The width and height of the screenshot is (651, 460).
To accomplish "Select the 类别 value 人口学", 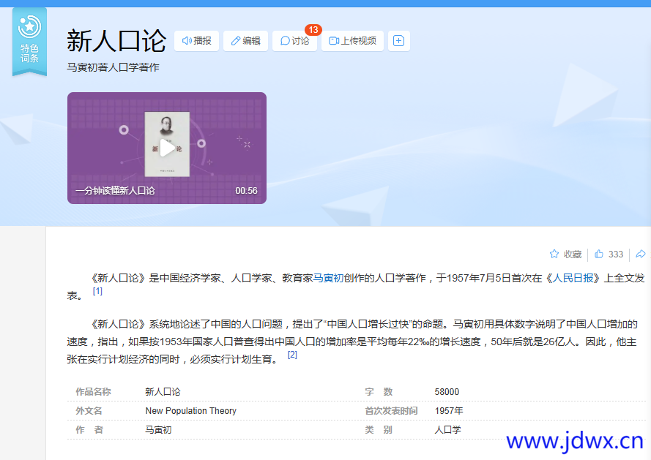I will click(447, 430).
